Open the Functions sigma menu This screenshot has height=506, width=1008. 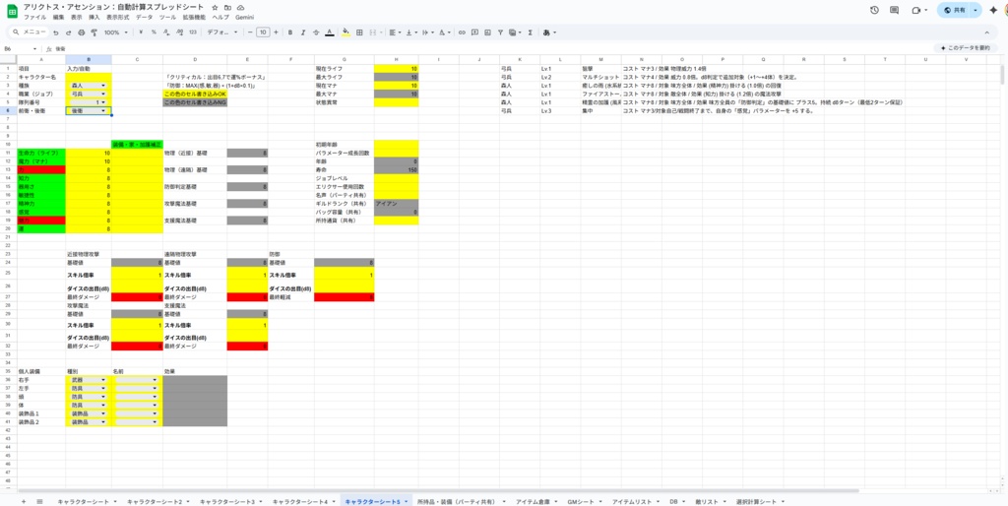click(530, 32)
